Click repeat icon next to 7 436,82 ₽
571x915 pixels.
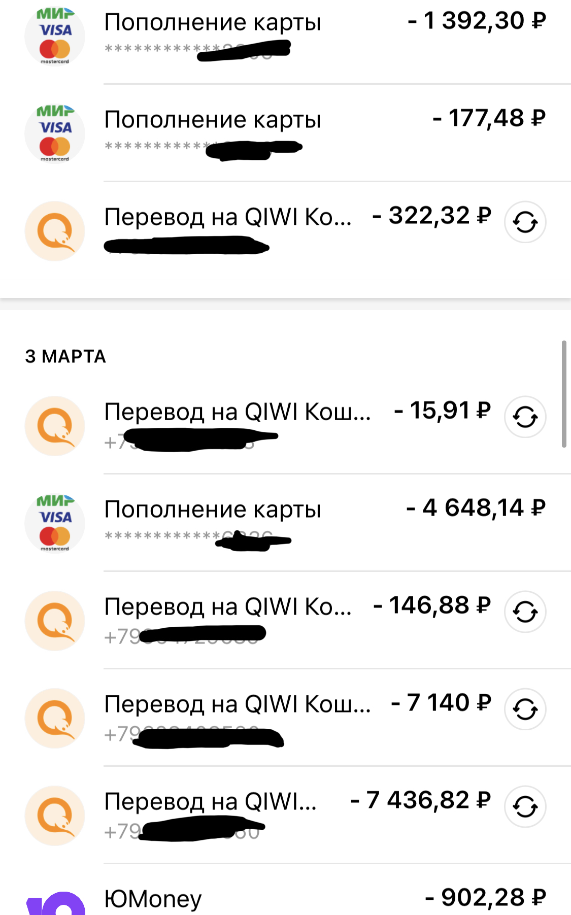[525, 806]
